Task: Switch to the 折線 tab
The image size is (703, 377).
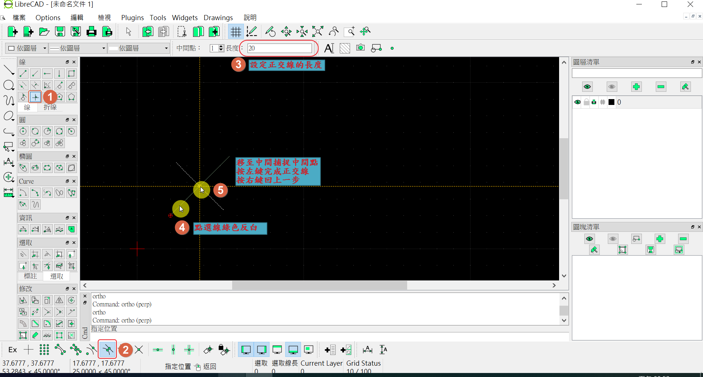Action: tap(50, 107)
